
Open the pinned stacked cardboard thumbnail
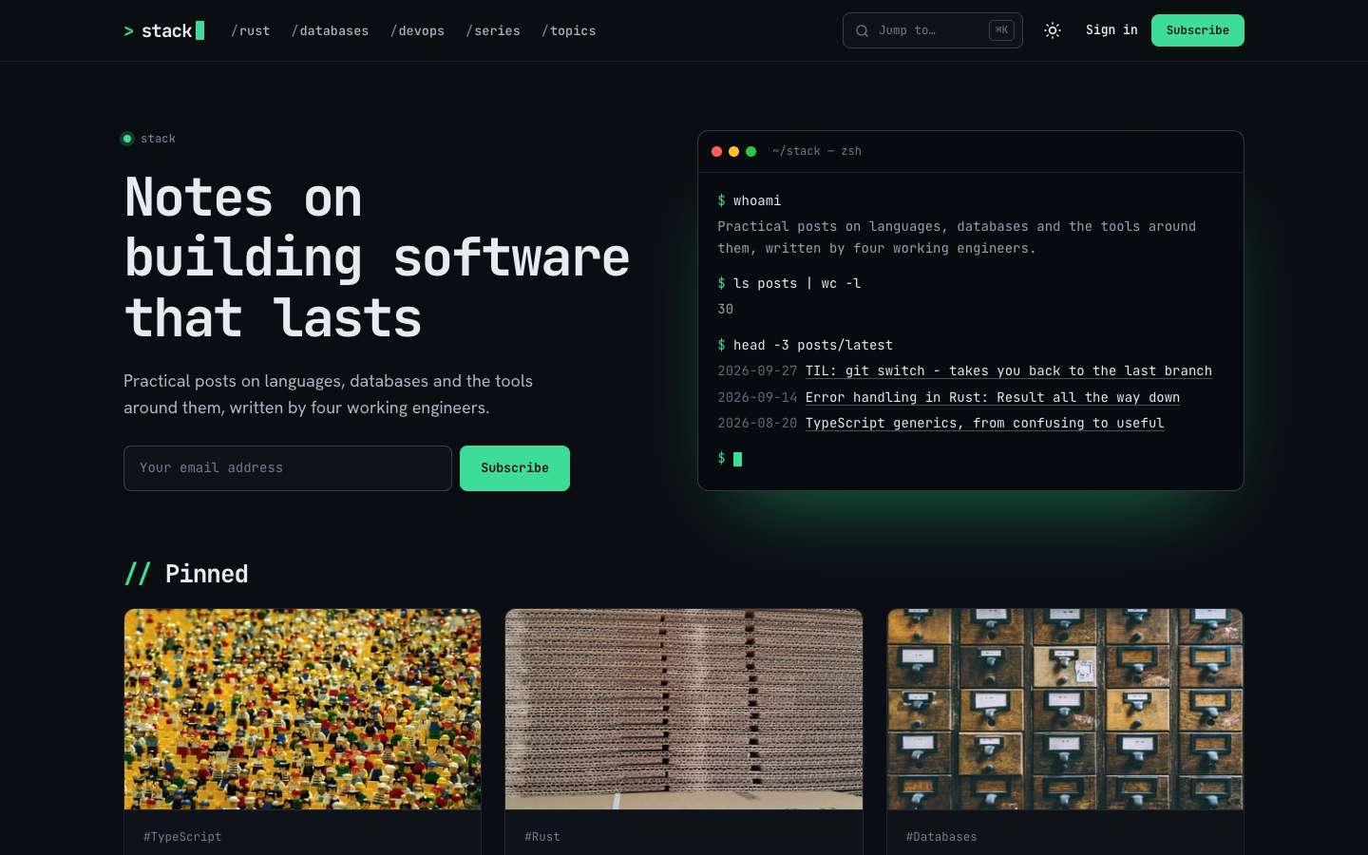click(x=684, y=710)
